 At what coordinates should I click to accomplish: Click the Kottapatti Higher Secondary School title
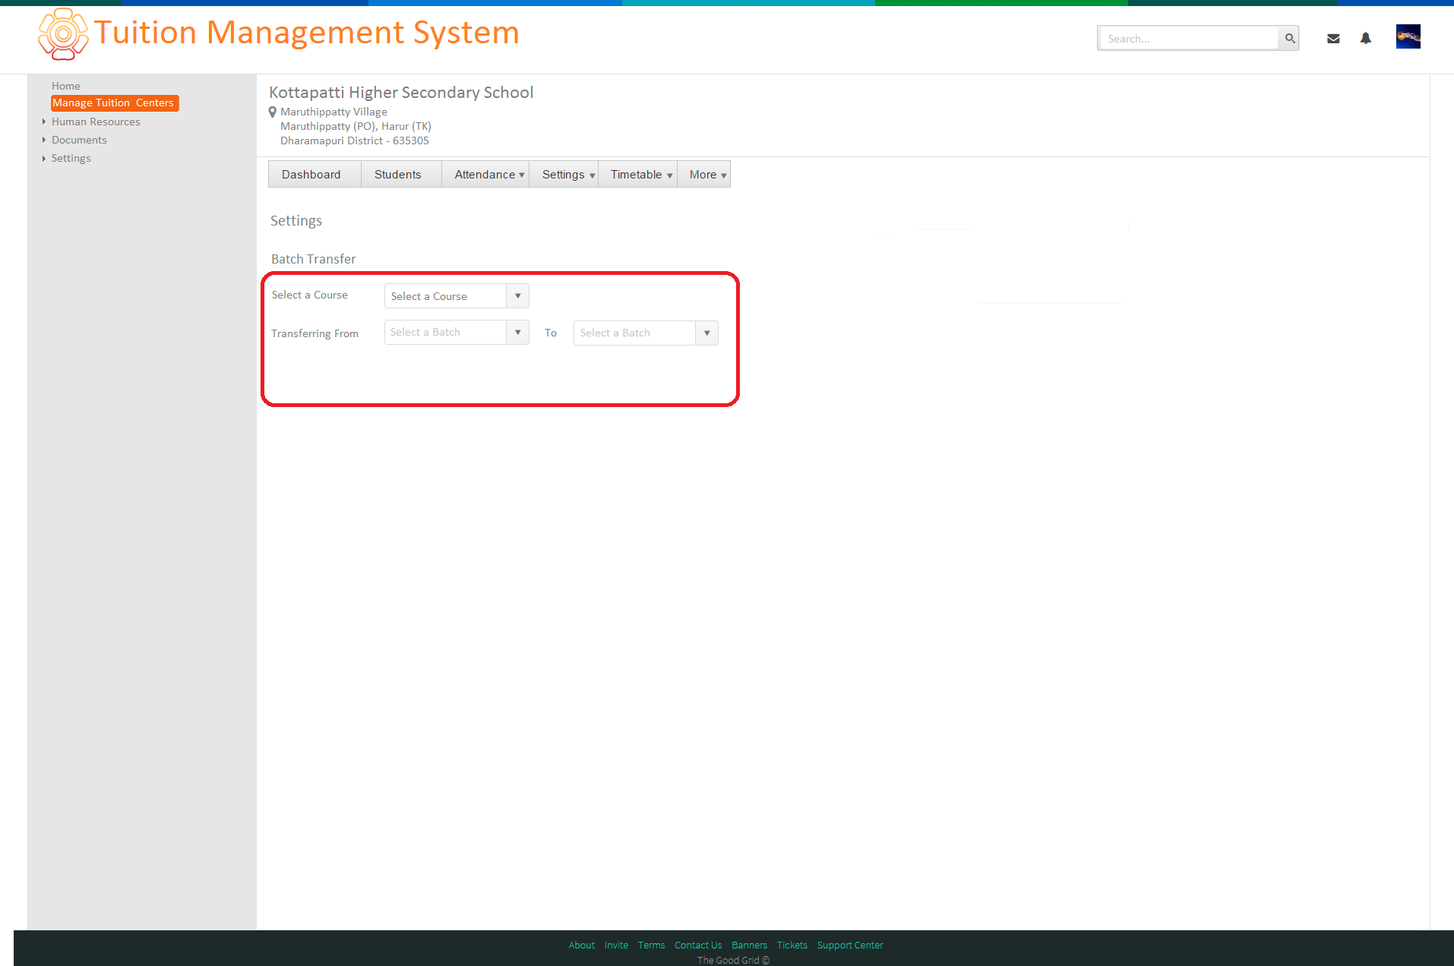coord(401,93)
